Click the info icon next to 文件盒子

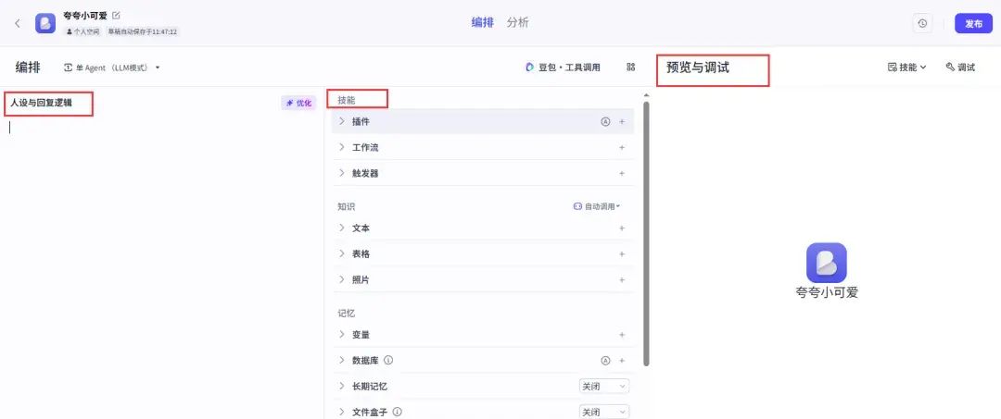point(397,412)
